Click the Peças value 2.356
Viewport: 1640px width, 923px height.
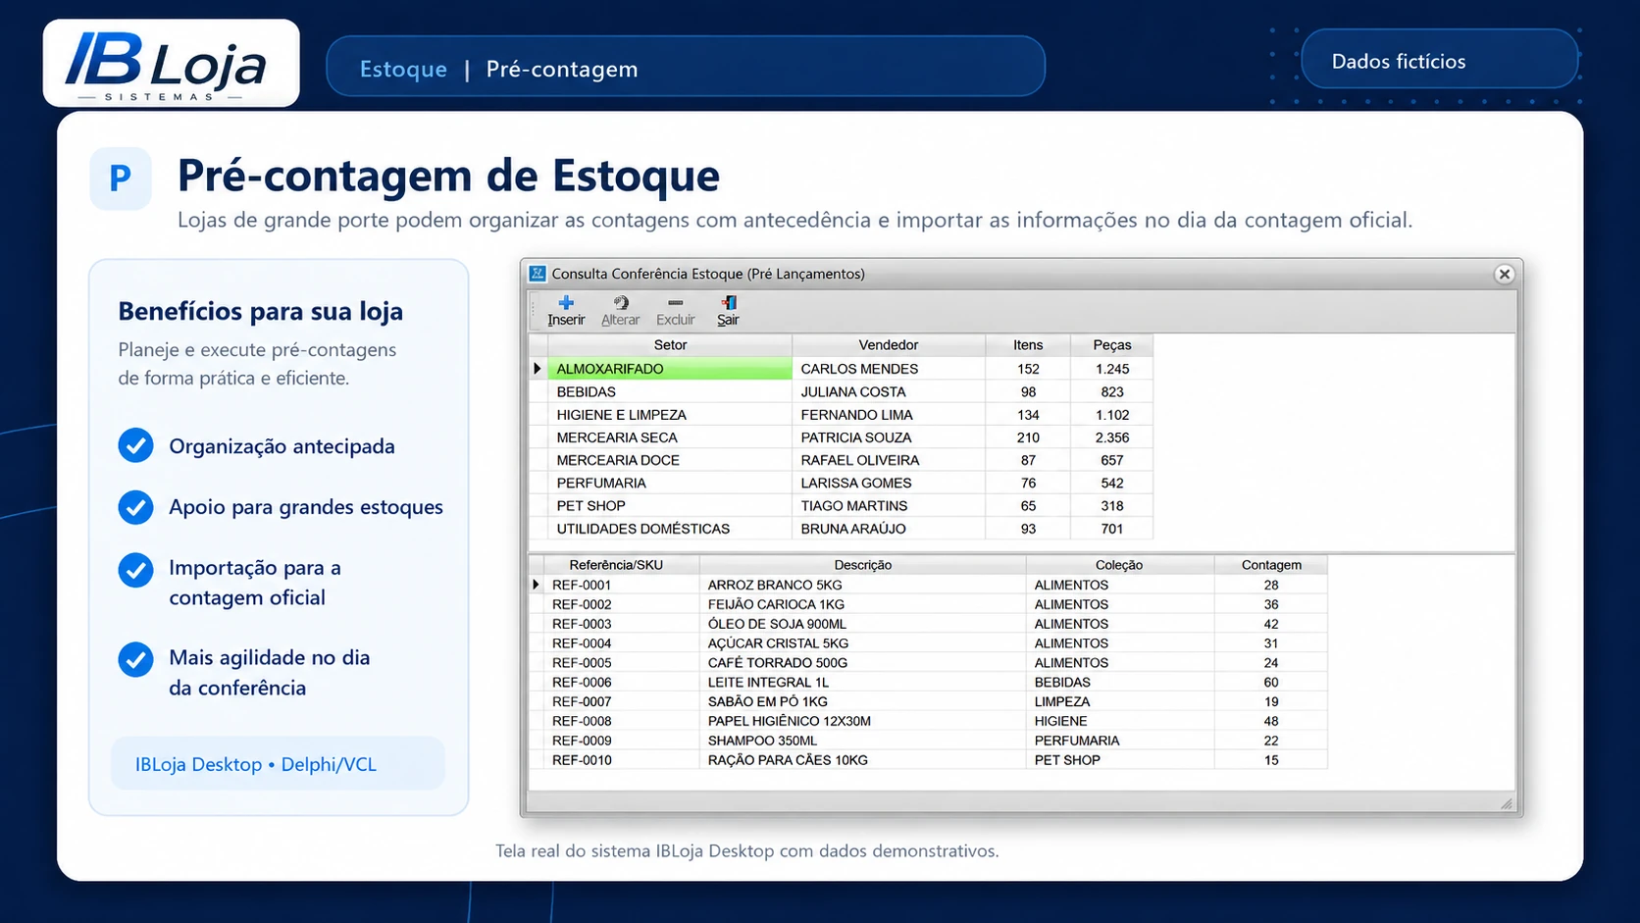1111,437
